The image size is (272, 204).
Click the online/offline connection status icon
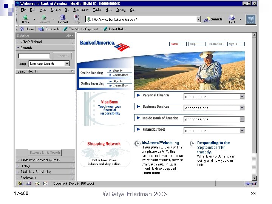click(248, 183)
